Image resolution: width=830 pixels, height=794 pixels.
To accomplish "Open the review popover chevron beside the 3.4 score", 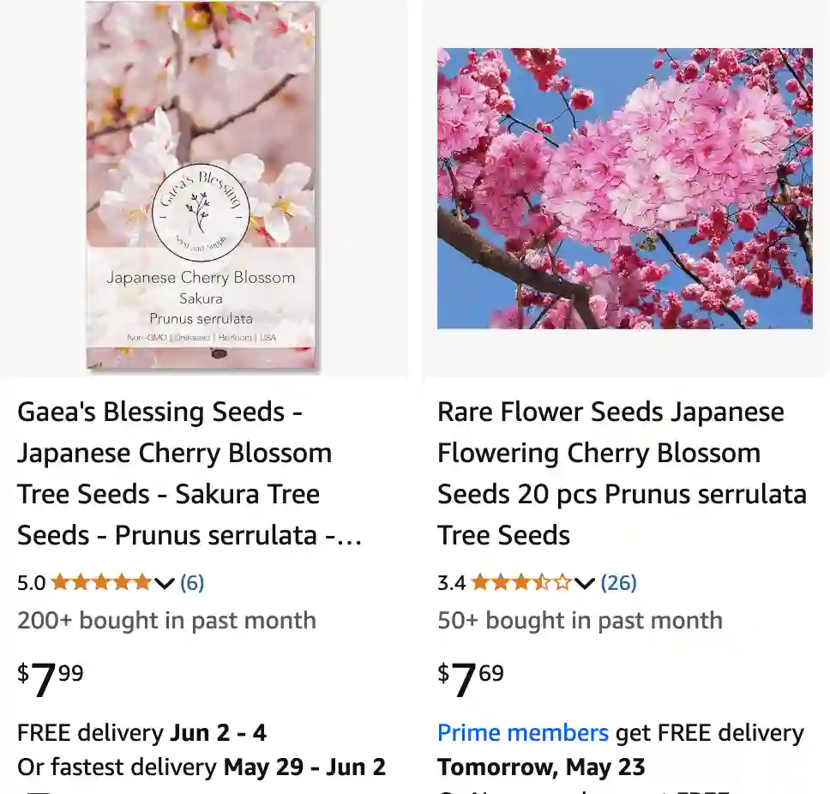I will click(x=584, y=584).
